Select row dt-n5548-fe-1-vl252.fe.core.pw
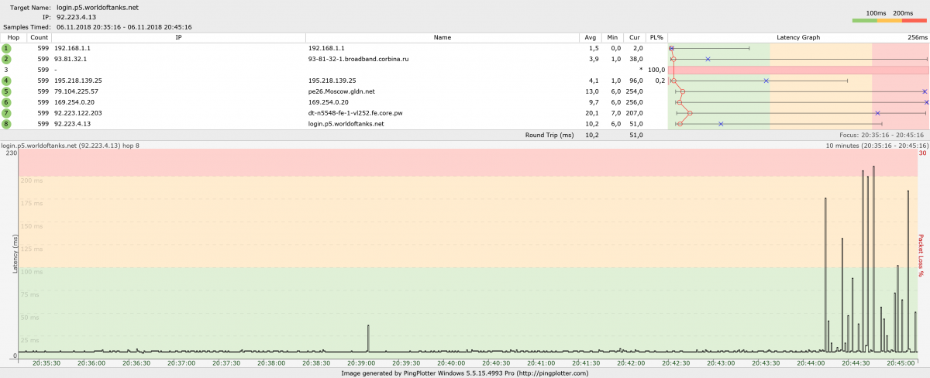Viewport: 930px width, 378px height. click(334, 113)
